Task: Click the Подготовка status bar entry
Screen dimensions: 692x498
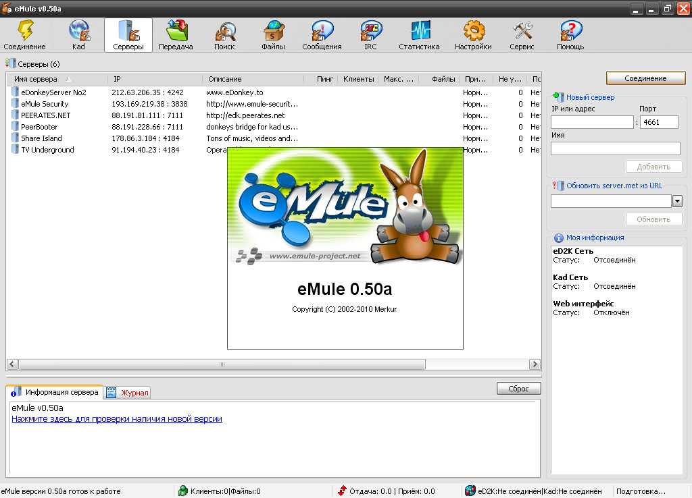Action: pos(641,491)
